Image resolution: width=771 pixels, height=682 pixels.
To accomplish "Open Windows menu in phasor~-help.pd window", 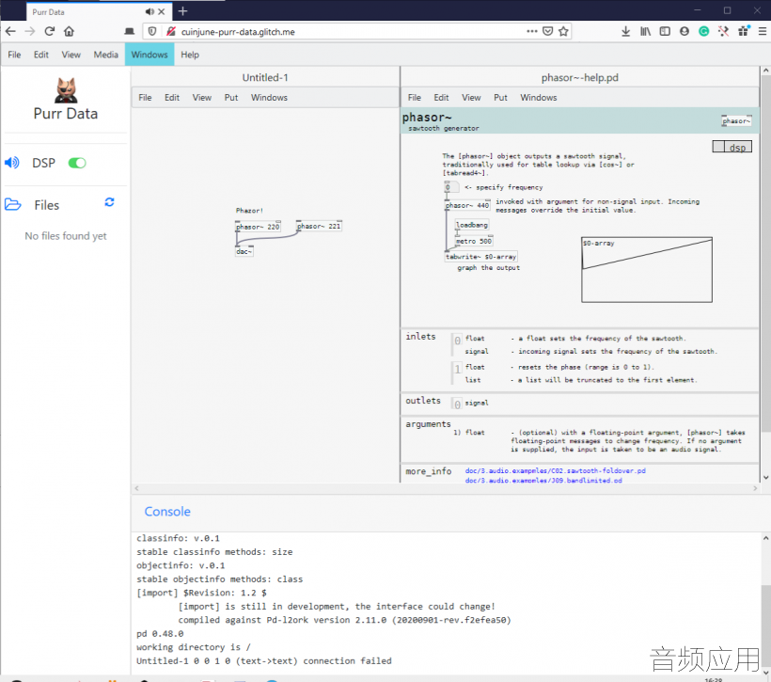I will tap(539, 98).
